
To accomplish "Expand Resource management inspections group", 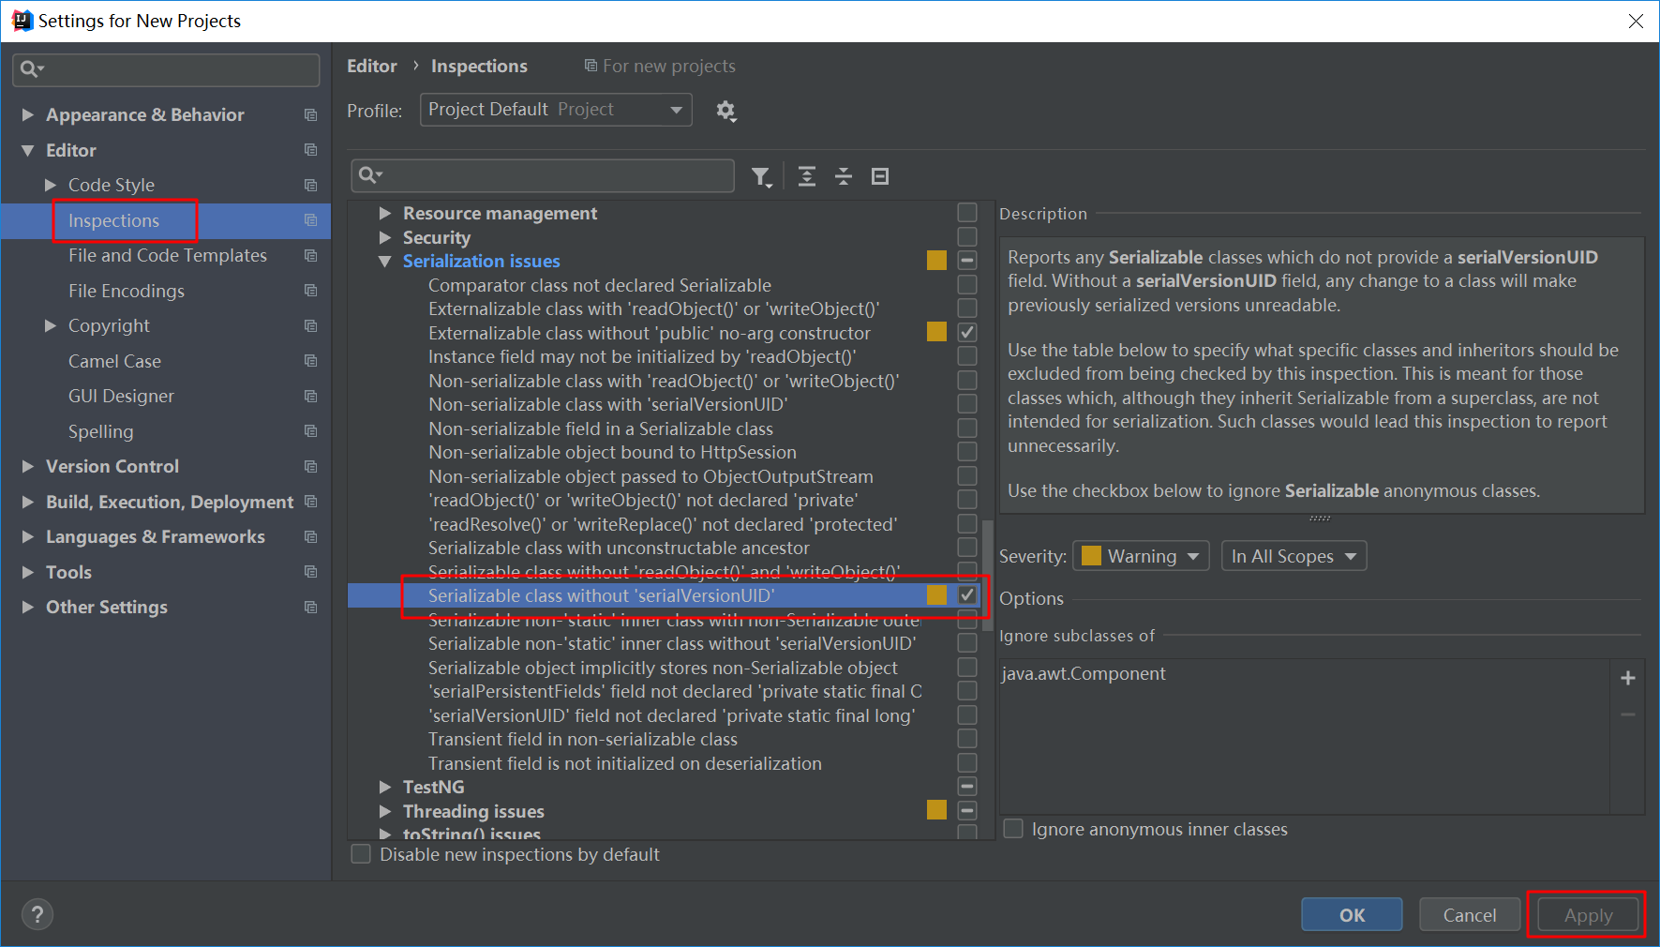I will click(384, 213).
